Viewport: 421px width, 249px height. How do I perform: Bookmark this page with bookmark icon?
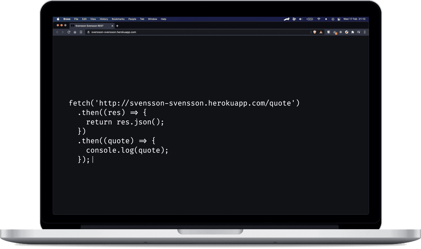point(81,32)
